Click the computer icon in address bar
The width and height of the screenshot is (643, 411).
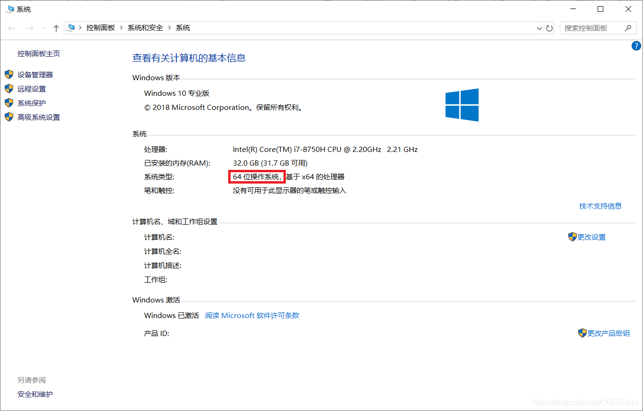pos(71,28)
